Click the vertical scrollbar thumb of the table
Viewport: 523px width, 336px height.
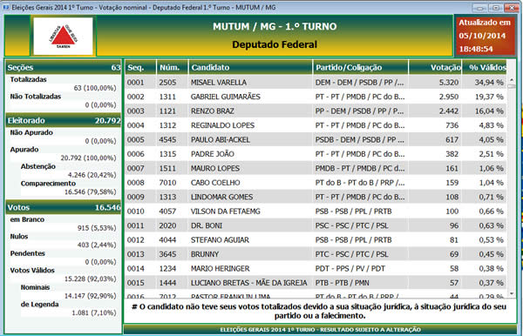point(512,86)
